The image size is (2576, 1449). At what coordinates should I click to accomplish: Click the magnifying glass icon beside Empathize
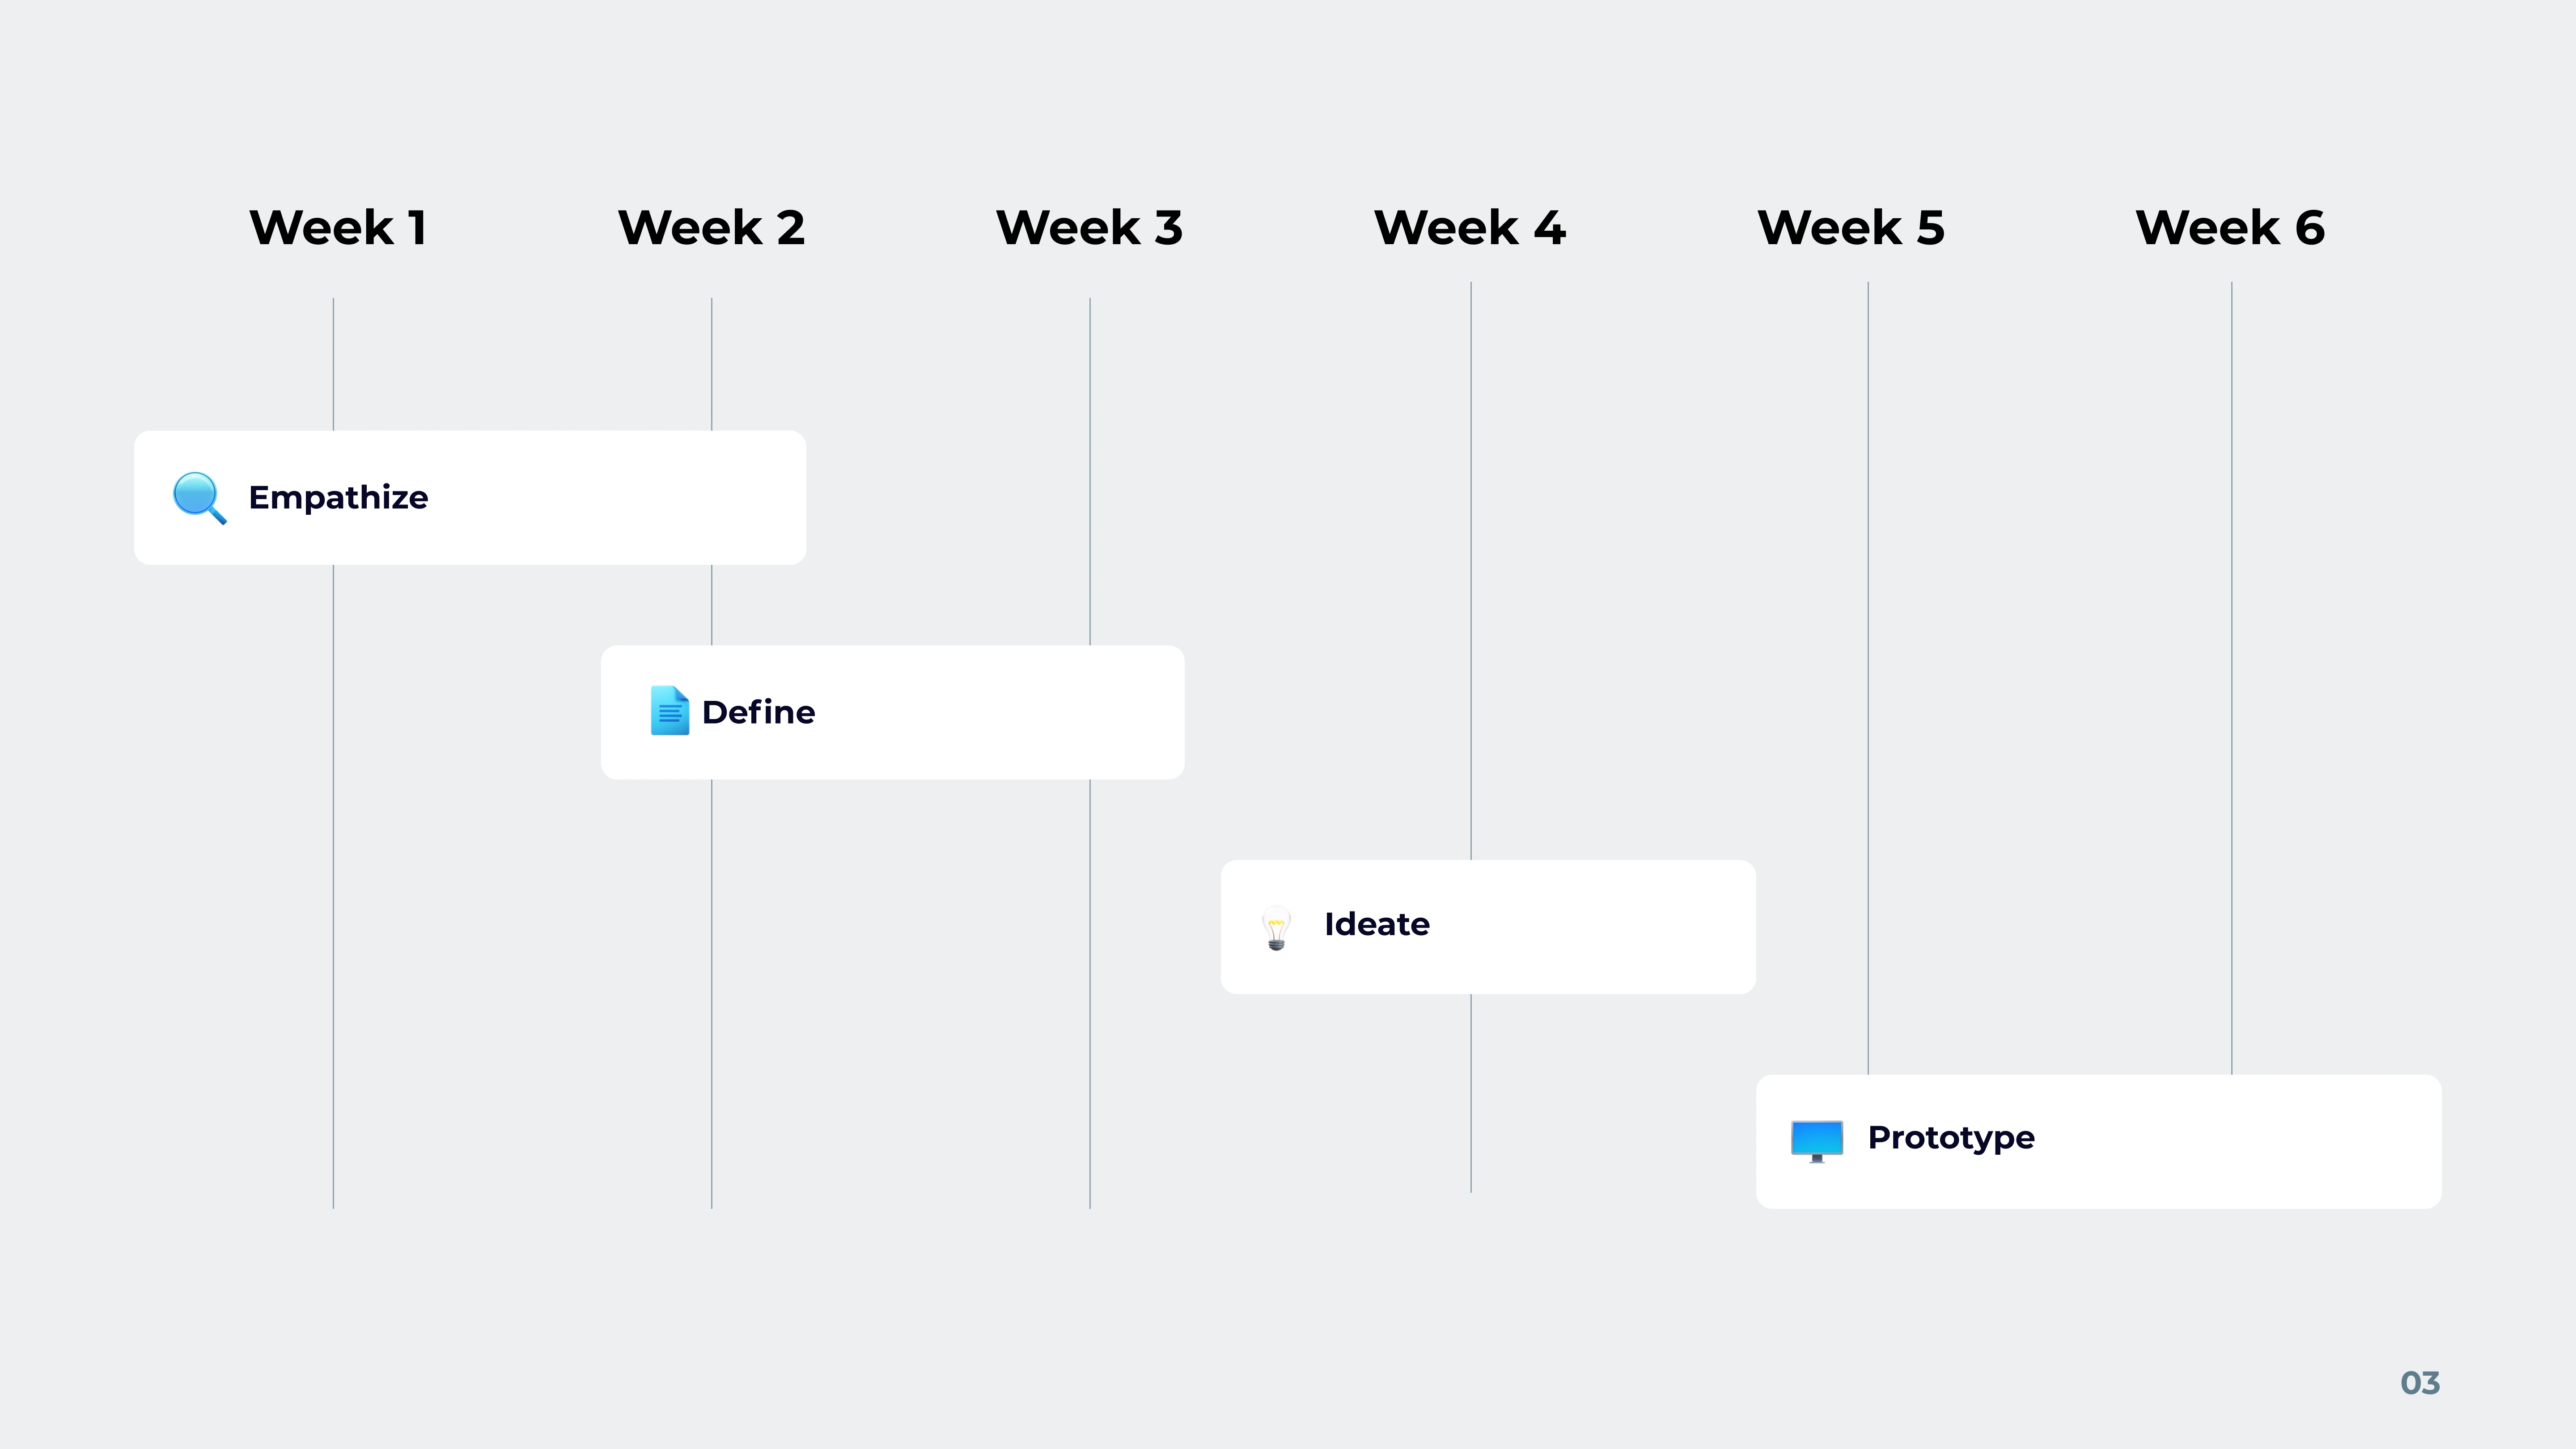(199, 497)
